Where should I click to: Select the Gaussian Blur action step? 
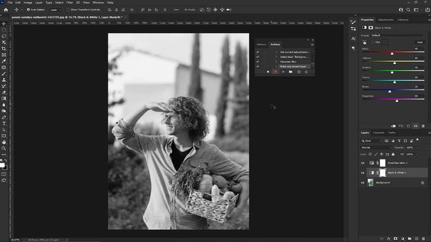(288, 62)
